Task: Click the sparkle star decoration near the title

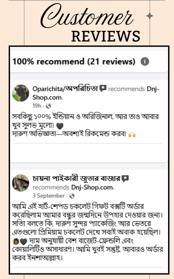Action: tap(150, 16)
